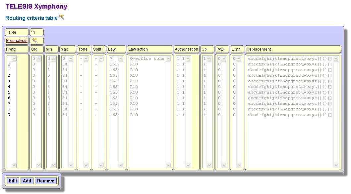351x194 pixels.
Task: Open the Preanalysis link
Action: (x=17, y=41)
